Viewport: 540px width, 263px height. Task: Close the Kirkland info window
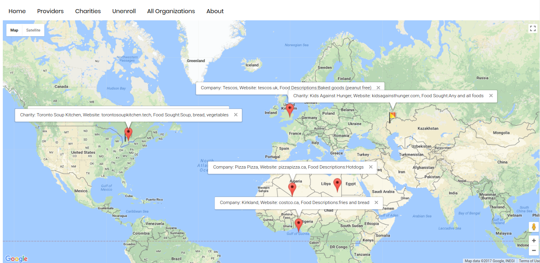pyautogui.click(x=376, y=202)
